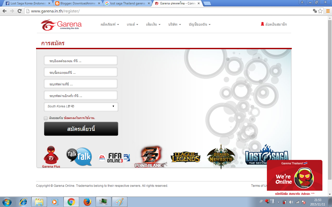Open the Windows Start button
The width and height of the screenshot is (332, 207).
point(7,202)
